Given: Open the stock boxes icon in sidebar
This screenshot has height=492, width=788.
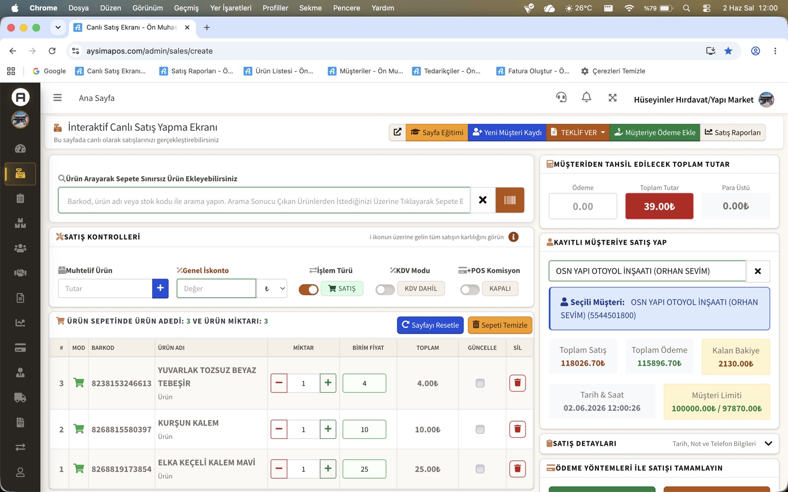Looking at the screenshot, I should (20, 223).
